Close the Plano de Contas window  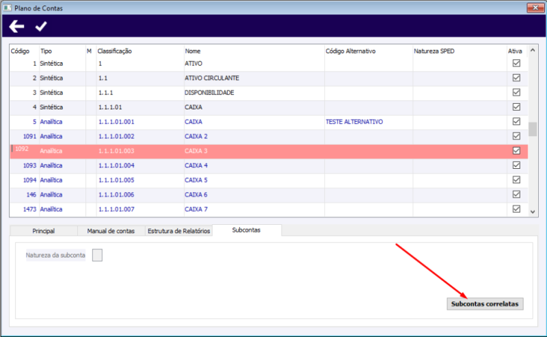click(535, 8)
